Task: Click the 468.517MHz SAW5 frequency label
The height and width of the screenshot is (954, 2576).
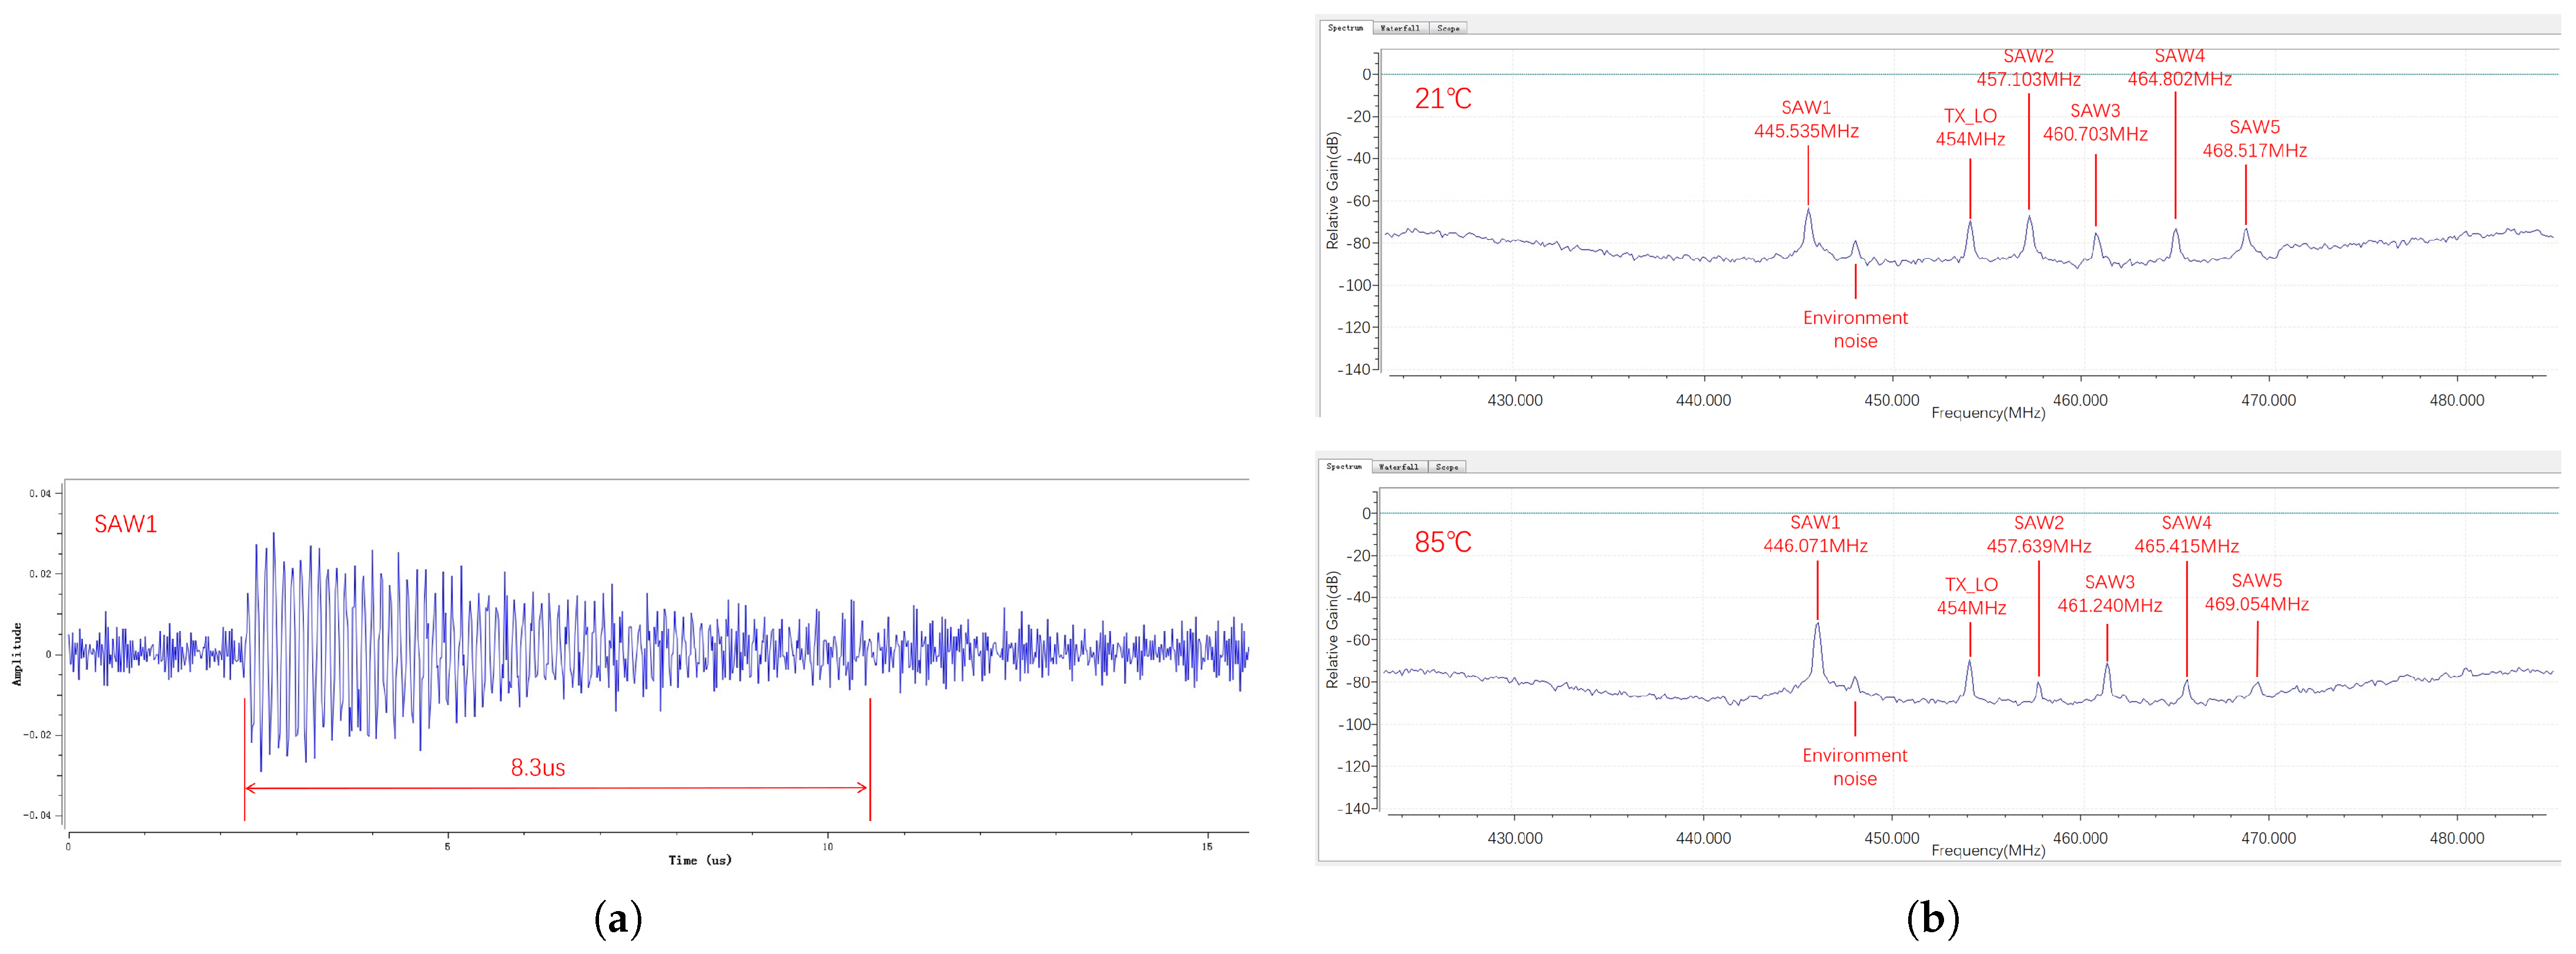Action: click(x=2254, y=151)
